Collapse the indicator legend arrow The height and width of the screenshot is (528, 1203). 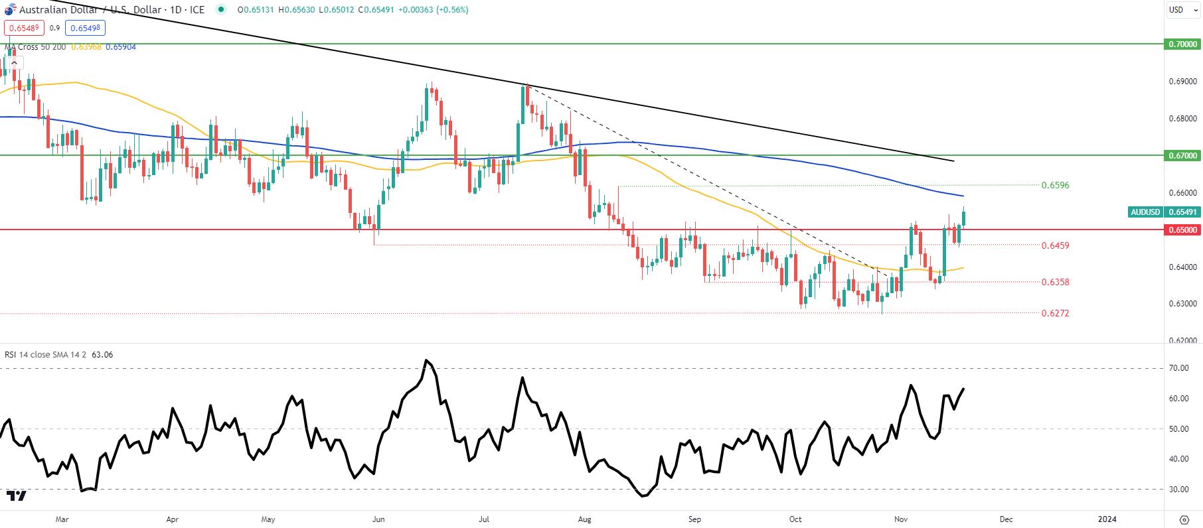pos(14,62)
